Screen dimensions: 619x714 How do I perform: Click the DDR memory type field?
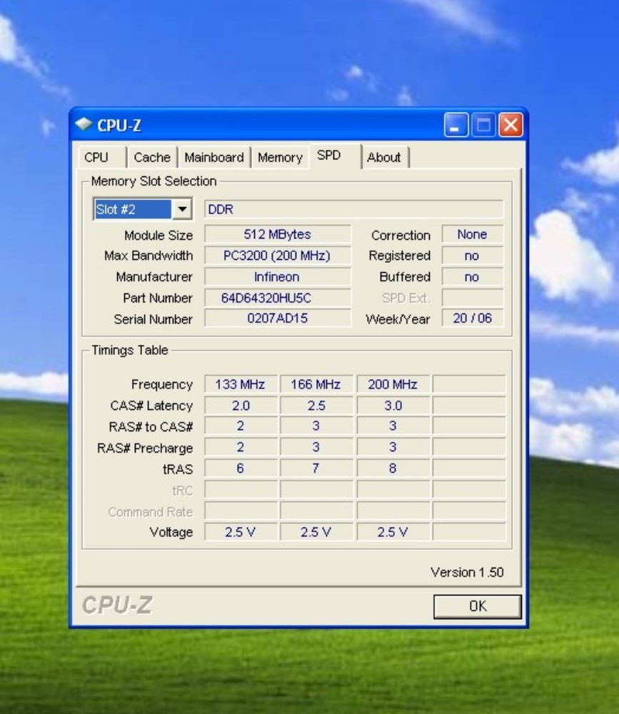[354, 209]
